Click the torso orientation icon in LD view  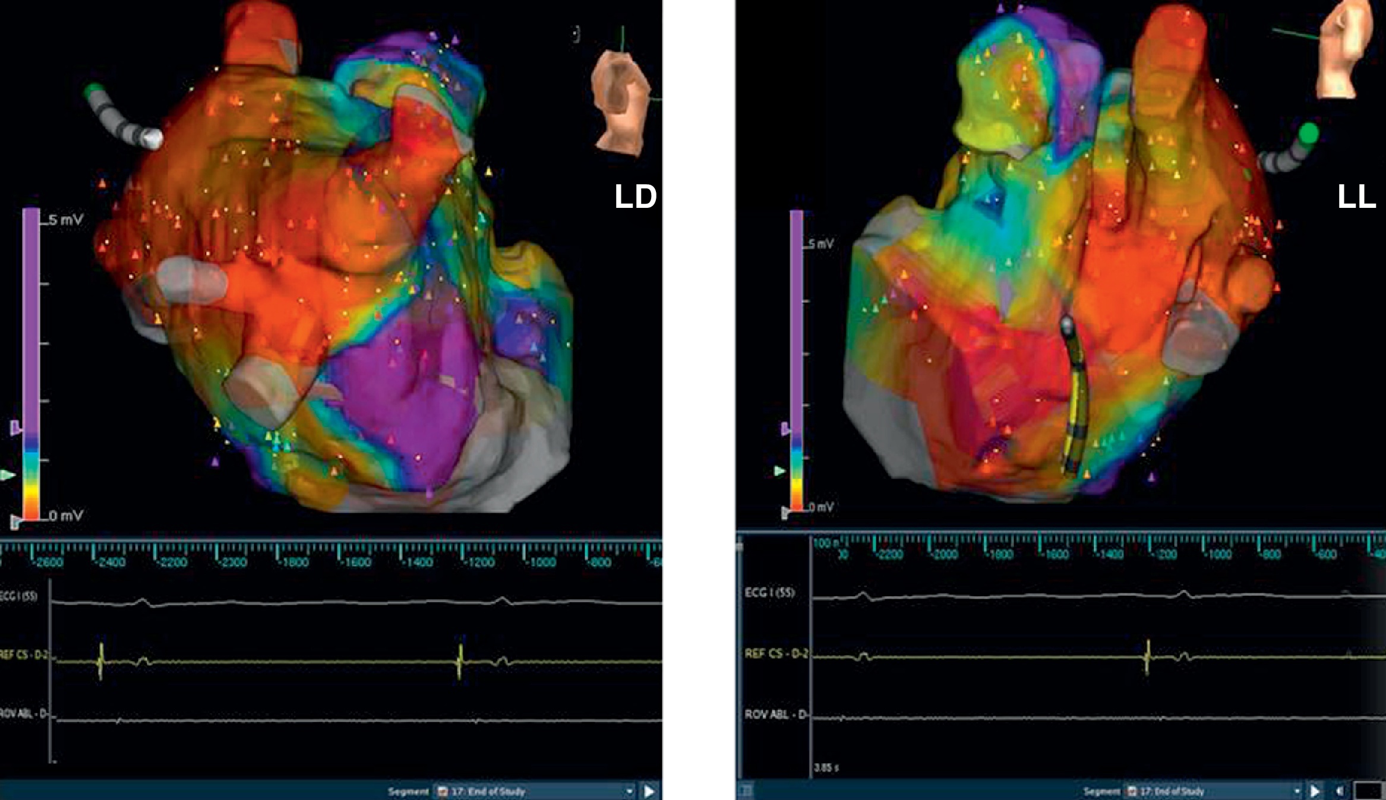click(x=620, y=103)
